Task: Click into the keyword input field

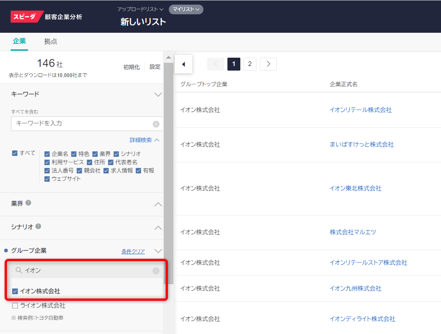Action: (81, 124)
